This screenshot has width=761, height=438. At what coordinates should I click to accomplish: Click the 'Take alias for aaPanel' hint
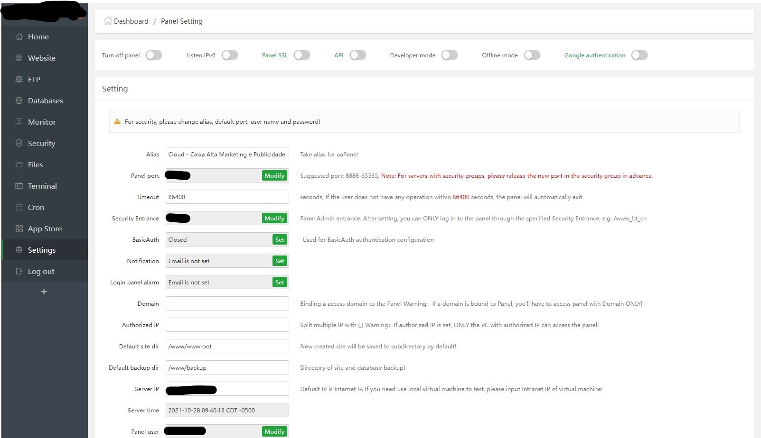(x=329, y=155)
